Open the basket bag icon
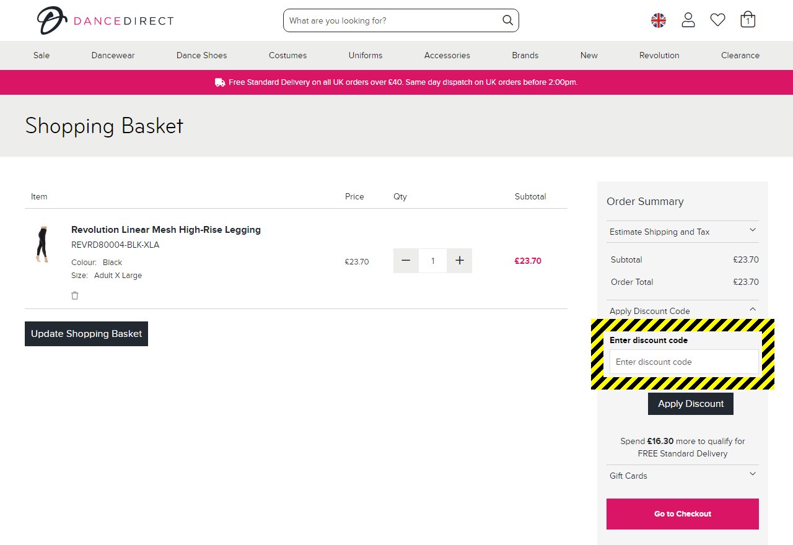The height and width of the screenshot is (545, 793). click(x=748, y=20)
